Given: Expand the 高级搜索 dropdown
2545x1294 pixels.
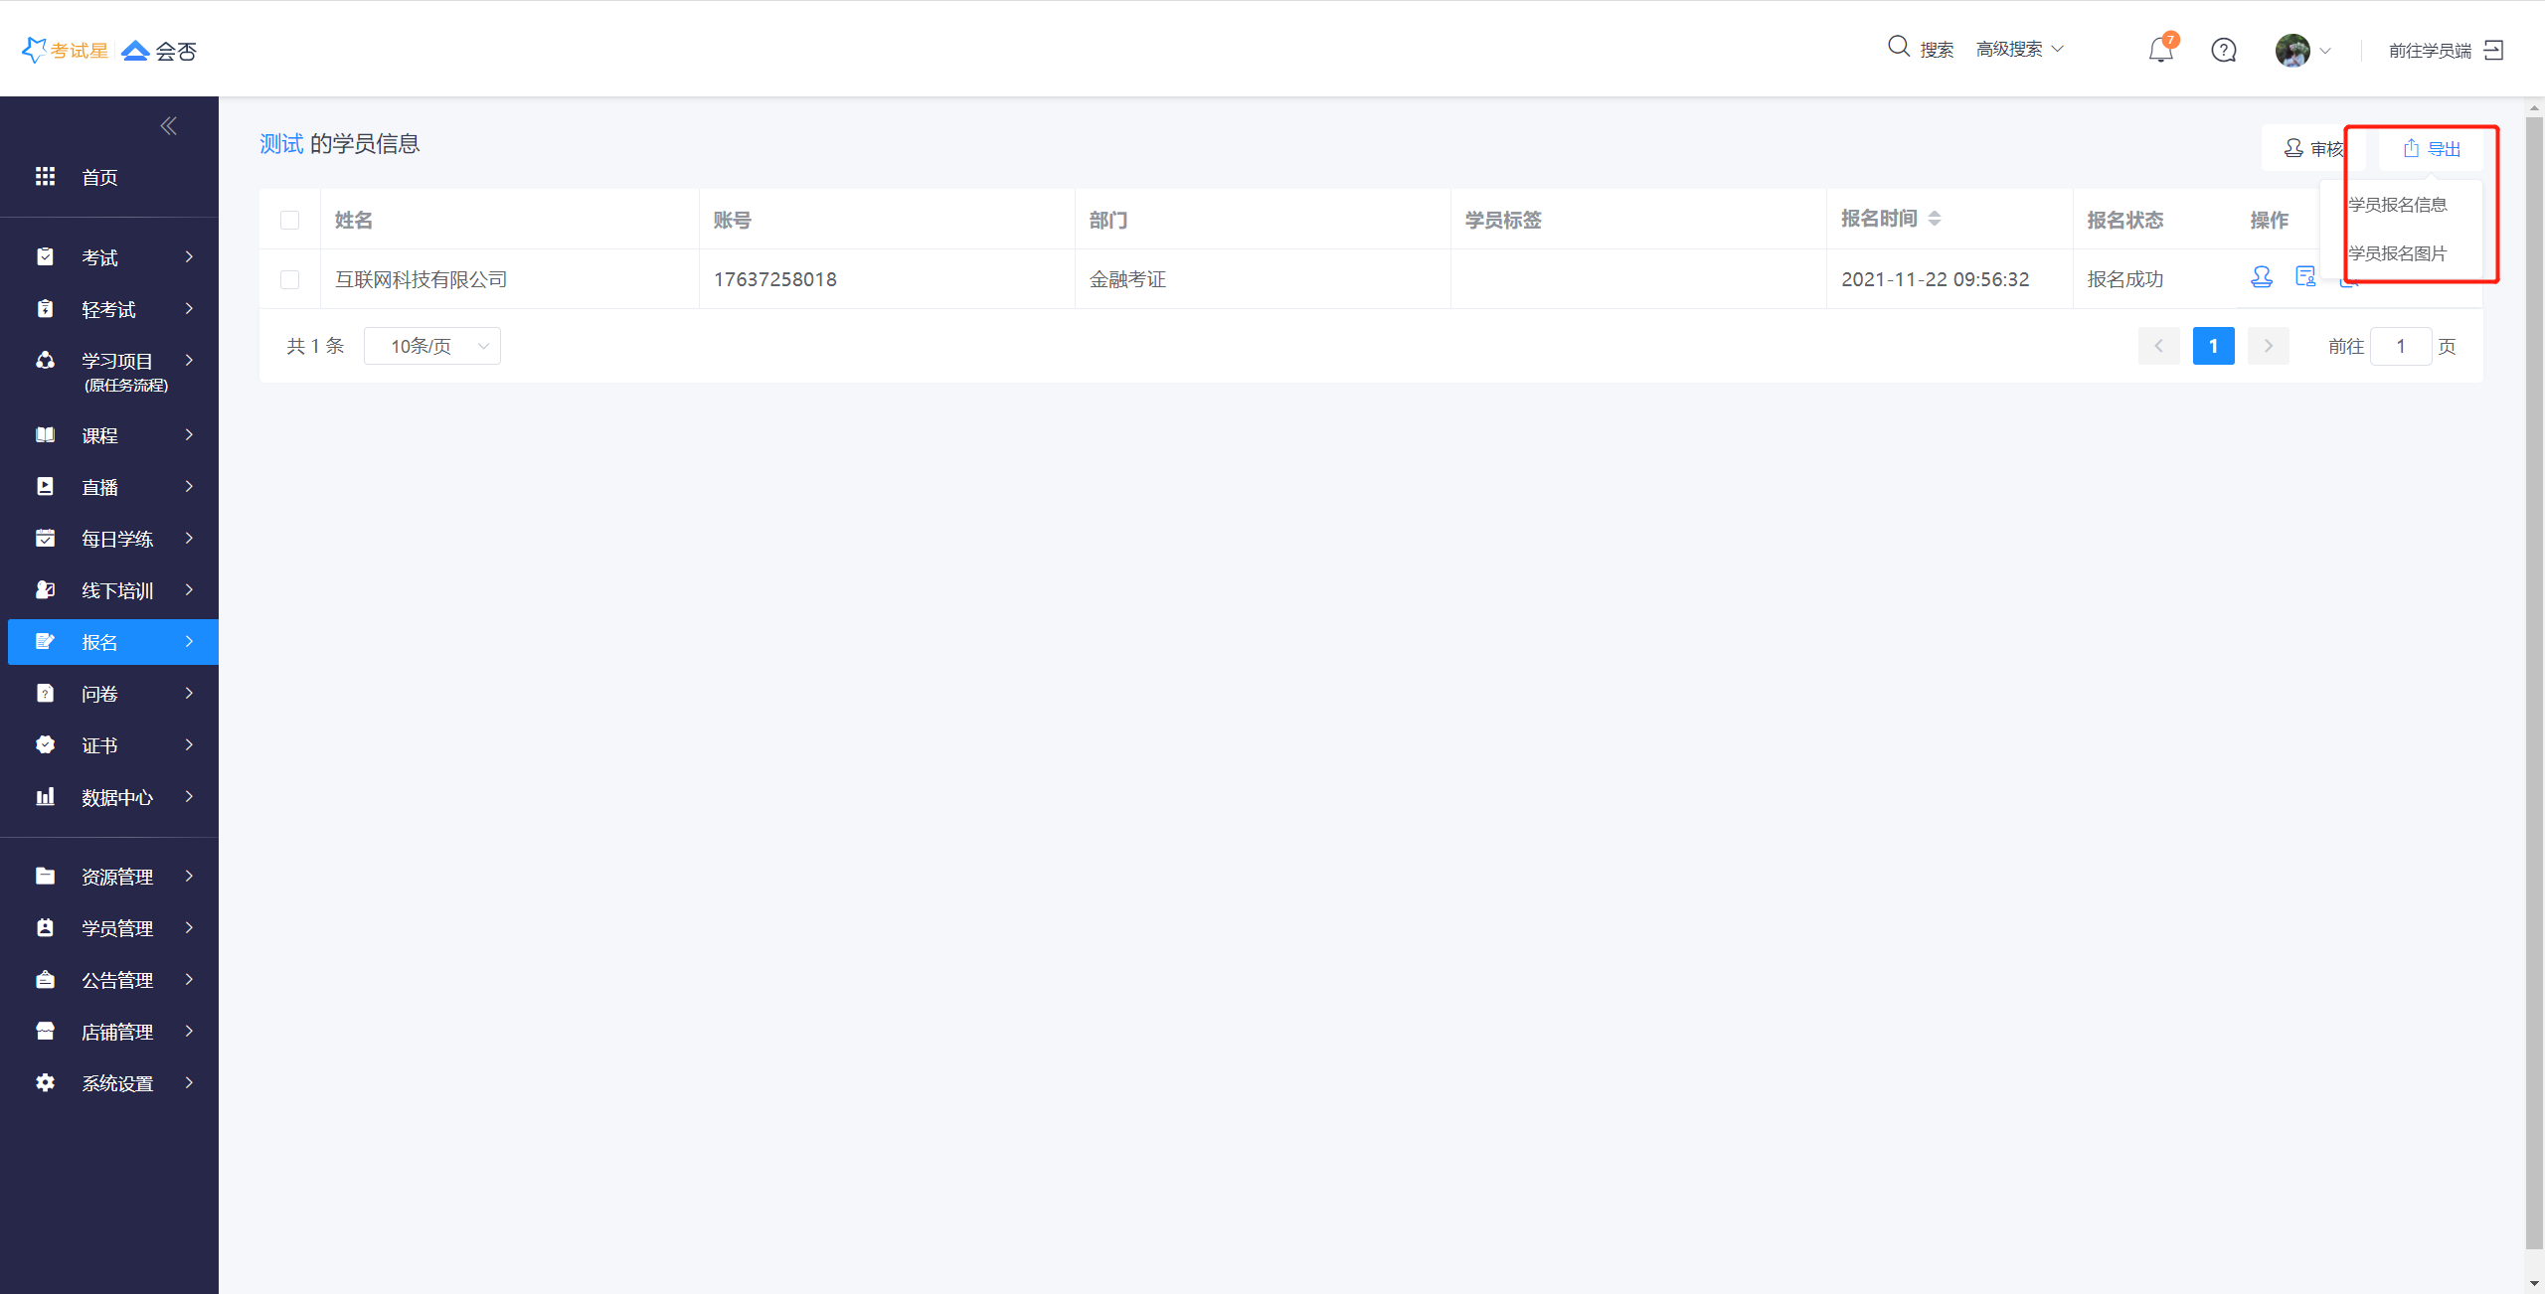Looking at the screenshot, I should tap(2019, 49).
